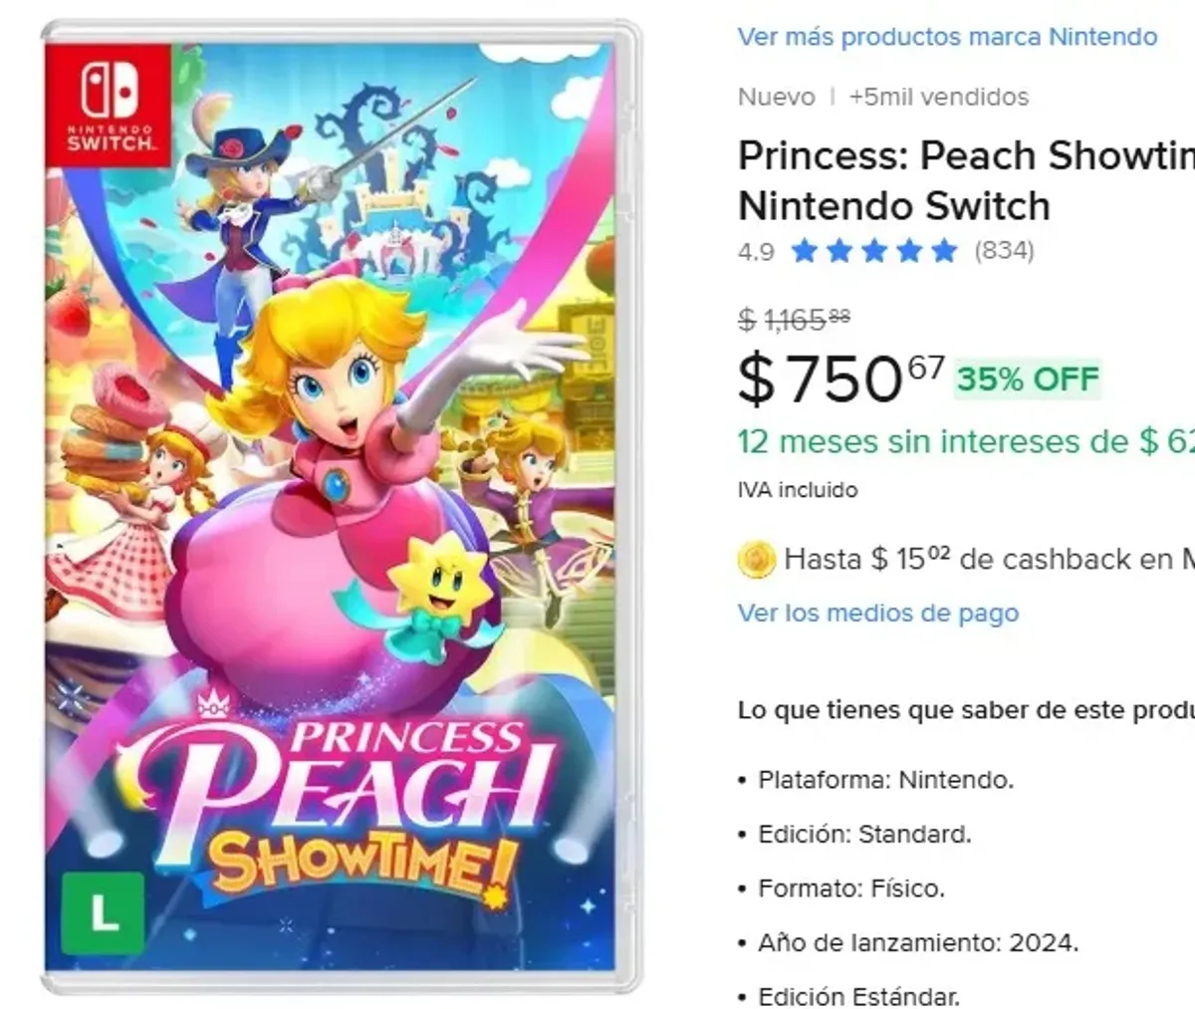Click the cashback coin icon
This screenshot has height=1009, width=1195.
click(x=758, y=560)
